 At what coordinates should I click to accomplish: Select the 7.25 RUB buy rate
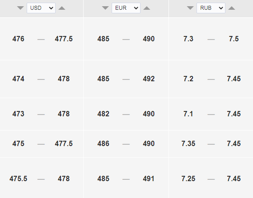pos(188,178)
